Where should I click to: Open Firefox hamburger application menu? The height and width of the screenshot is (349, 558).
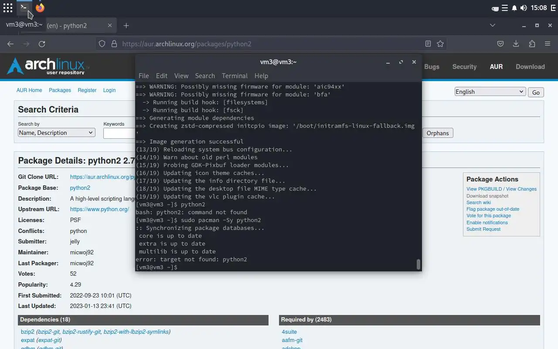pyautogui.click(x=548, y=44)
